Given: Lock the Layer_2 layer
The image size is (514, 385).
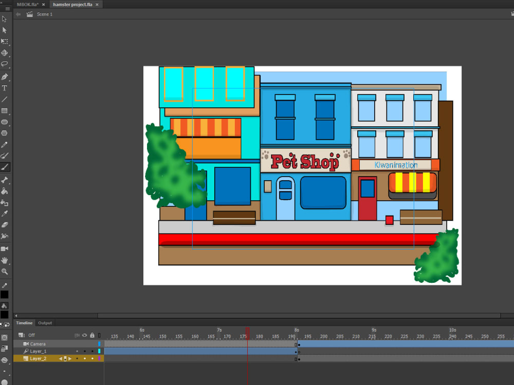Looking at the screenshot, I should click(92, 358).
